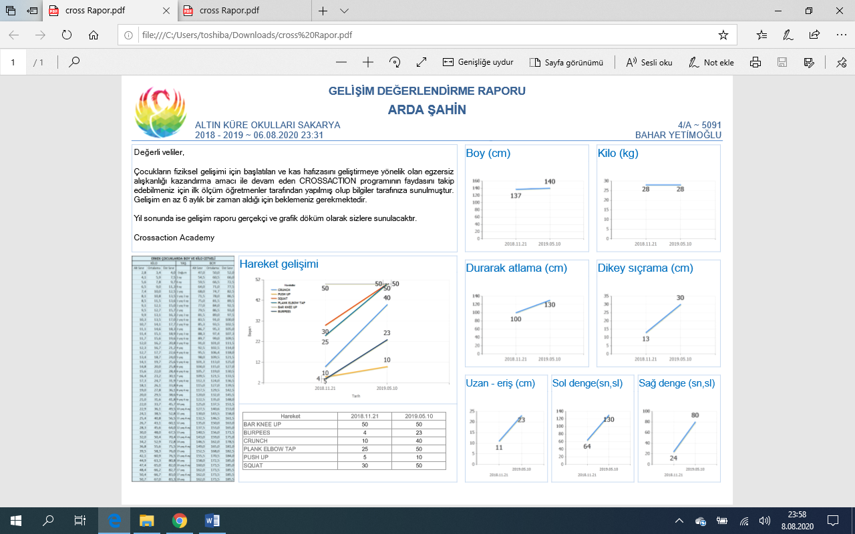Open Chrome from taskbar

click(x=179, y=521)
